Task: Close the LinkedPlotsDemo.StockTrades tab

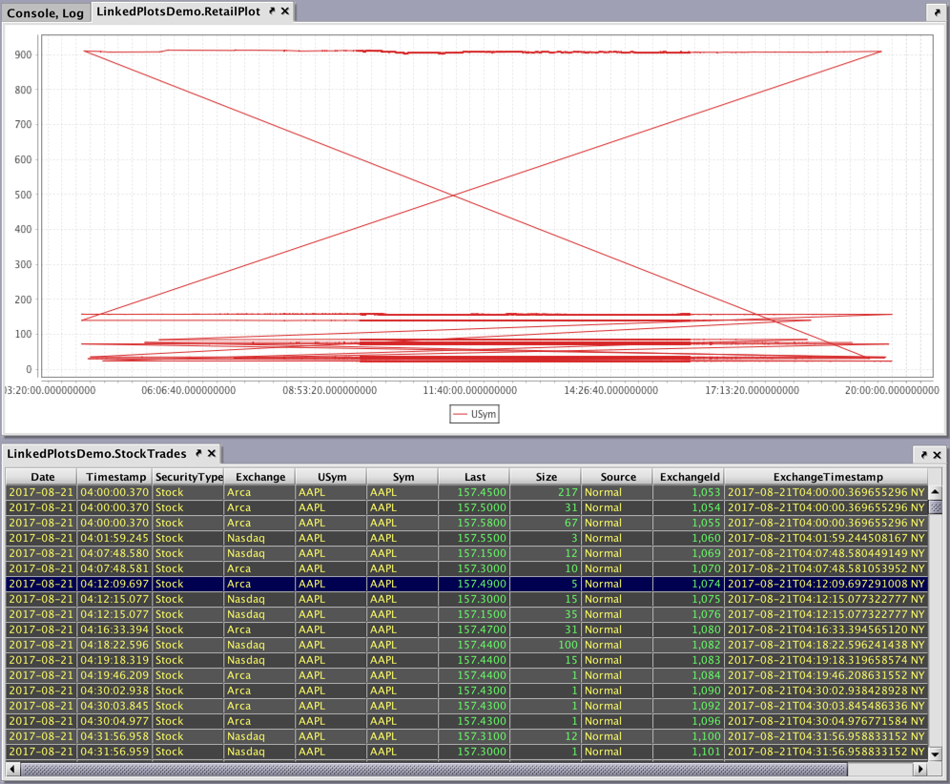Action: 211,454
